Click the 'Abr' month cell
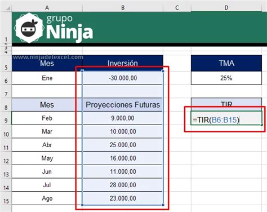 [47, 145]
